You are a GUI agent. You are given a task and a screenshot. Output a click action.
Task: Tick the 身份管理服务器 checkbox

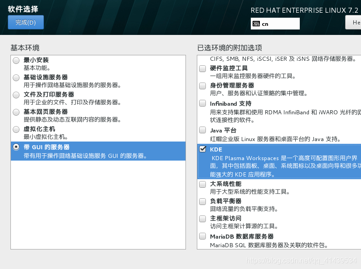(203, 86)
